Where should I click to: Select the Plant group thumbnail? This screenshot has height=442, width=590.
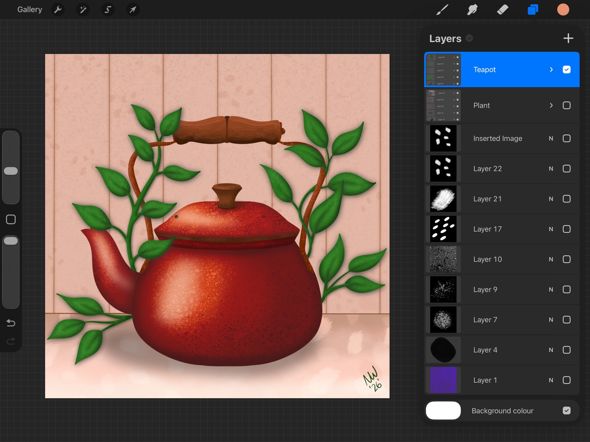[x=443, y=105]
